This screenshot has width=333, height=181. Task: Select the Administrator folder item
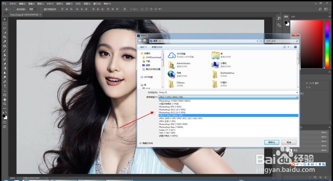(179, 65)
